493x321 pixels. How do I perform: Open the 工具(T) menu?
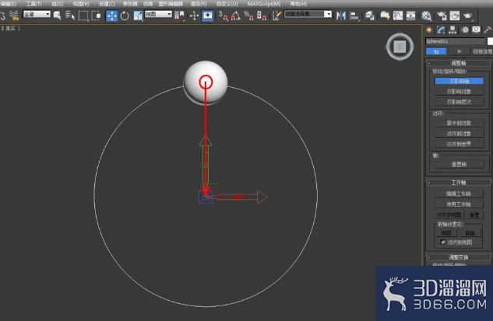pos(33,4)
